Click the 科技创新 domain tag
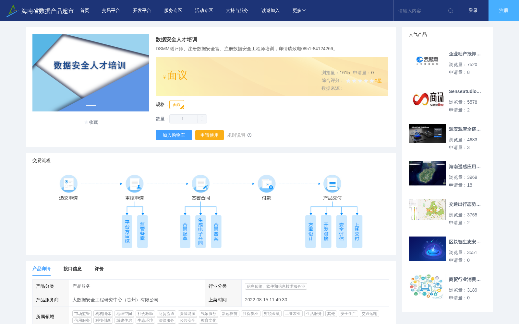This screenshot has height=324, width=519. coord(103,320)
